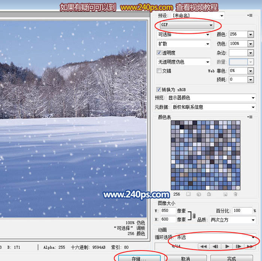Open the 无透明度仿色 transparency dither dropdown
This screenshot has width=262, height=261.
click(184, 62)
